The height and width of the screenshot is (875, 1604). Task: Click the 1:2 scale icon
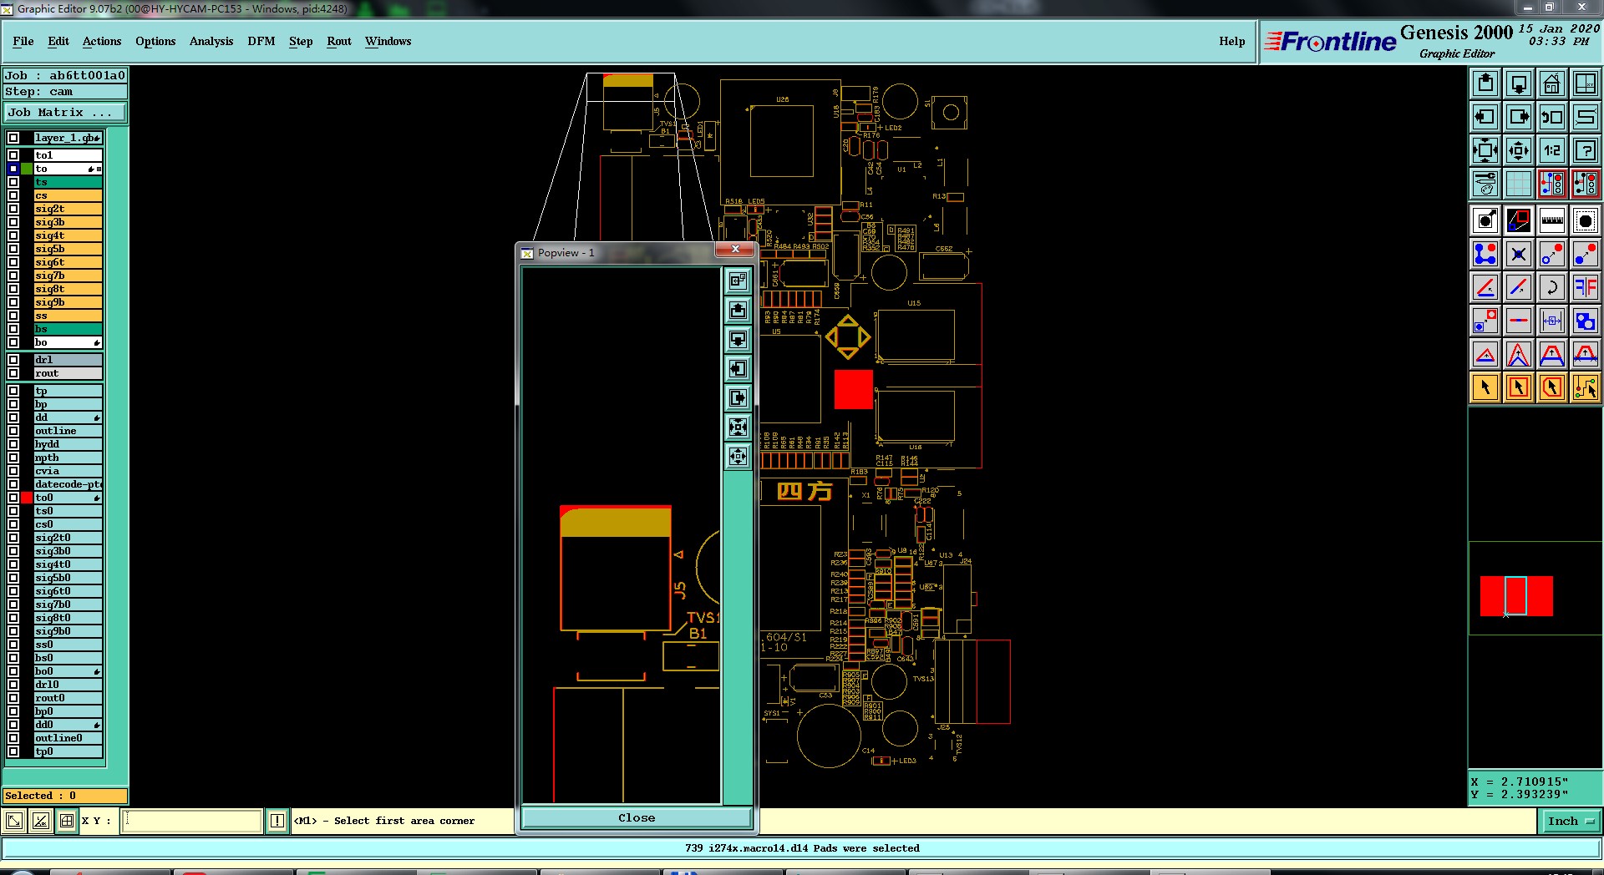coord(1552,150)
